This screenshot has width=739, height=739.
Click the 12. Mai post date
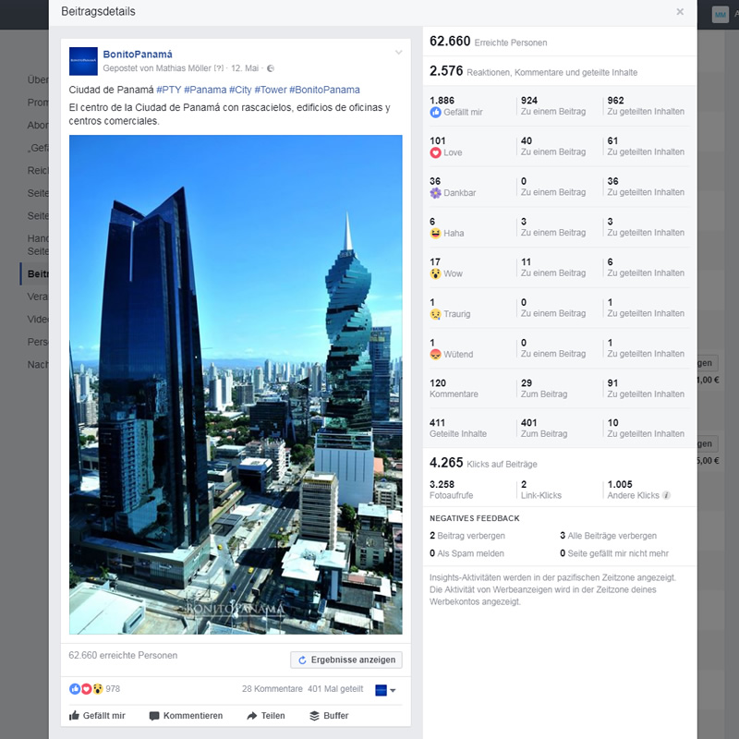coord(244,68)
